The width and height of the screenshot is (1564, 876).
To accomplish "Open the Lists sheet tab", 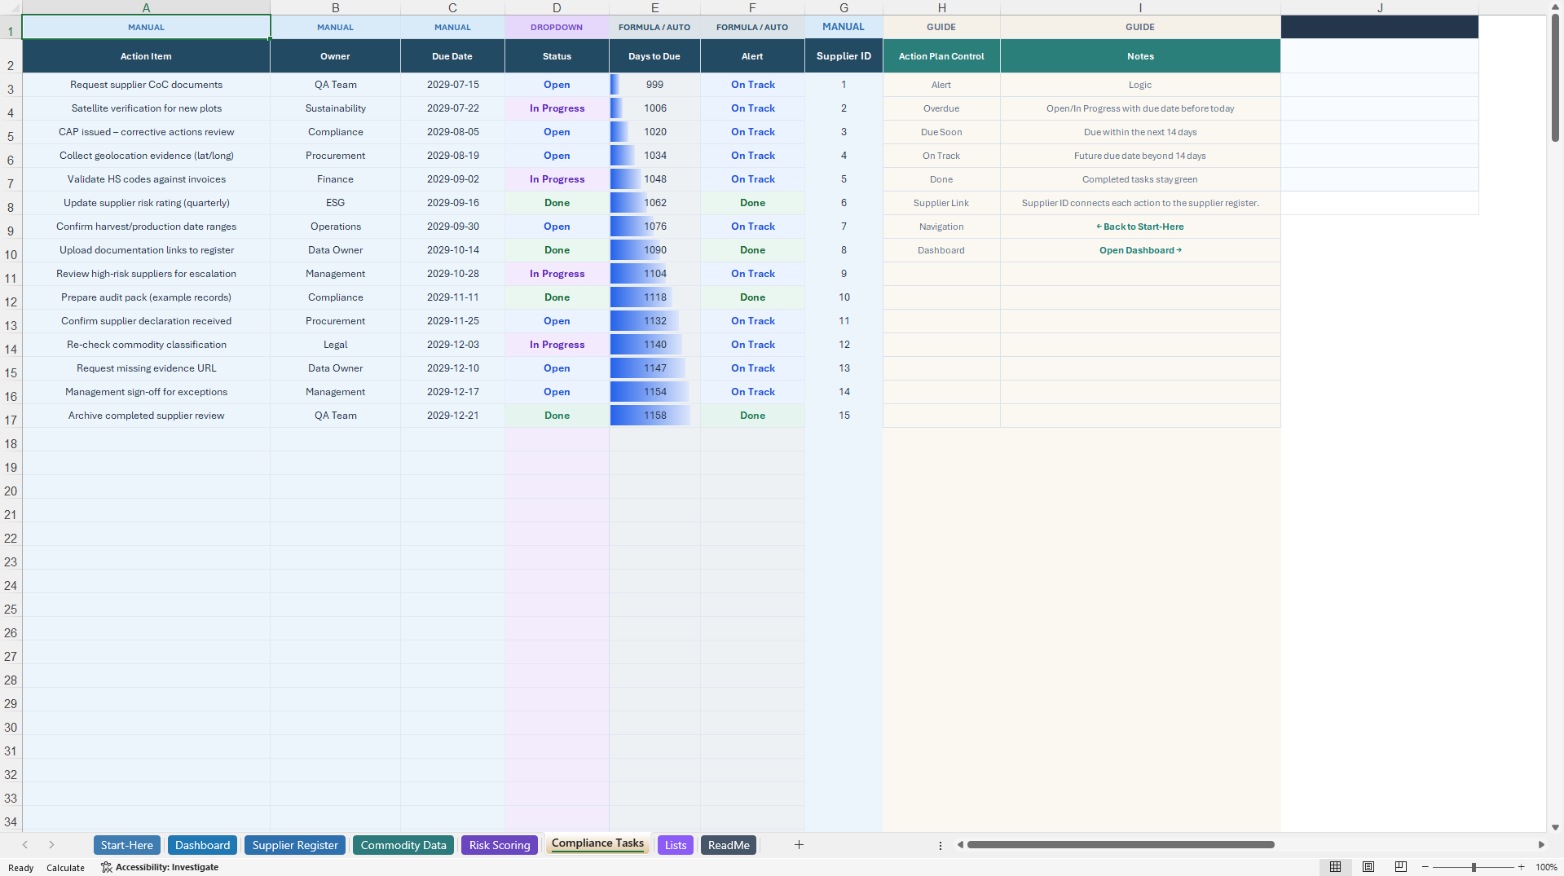I will click(x=676, y=845).
